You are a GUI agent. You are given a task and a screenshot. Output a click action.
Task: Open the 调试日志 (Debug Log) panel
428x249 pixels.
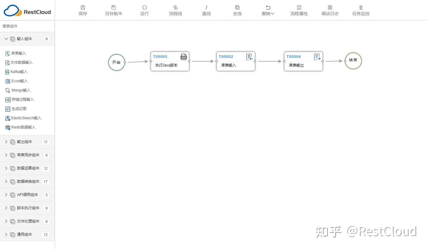(x=330, y=10)
